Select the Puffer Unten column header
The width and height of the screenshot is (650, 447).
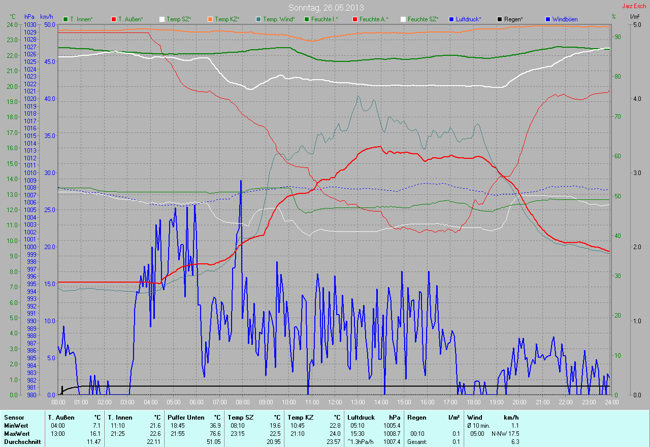(x=186, y=418)
